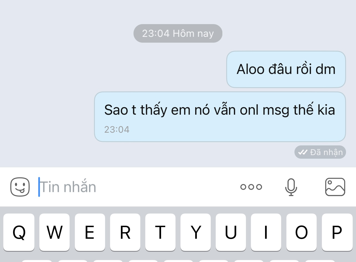Image resolution: width=356 pixels, height=262 pixels.
Task: Focus the Tin nhắn message field
Action: [136, 187]
